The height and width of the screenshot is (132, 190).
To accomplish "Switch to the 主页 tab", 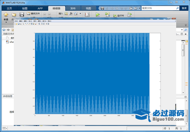I will click(x=9, y=8).
